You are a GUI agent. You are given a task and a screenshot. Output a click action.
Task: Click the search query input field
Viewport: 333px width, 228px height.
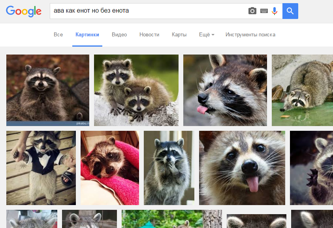tap(149, 11)
